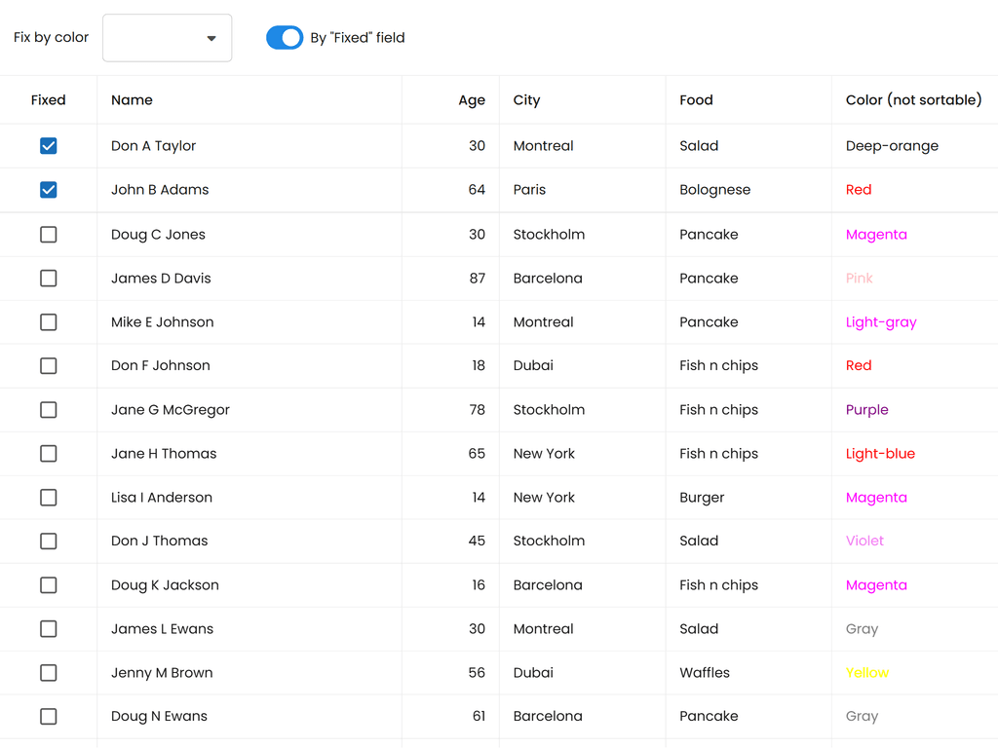Viewport: 998px width, 748px height.
Task: Enable Fixed for Mike E Johnson row
Action: pyautogui.click(x=49, y=322)
